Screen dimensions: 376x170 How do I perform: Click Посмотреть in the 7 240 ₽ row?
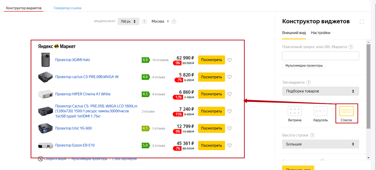(x=211, y=111)
